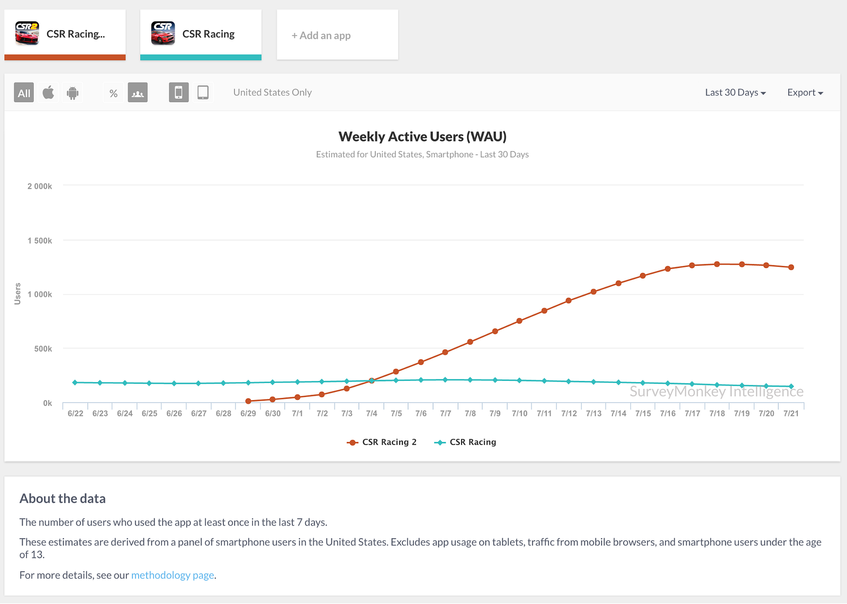Select the CSR Racing 2 app tab

click(x=76, y=34)
